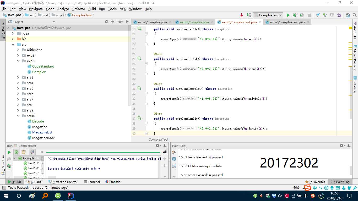The image size is (358, 201).
Task: Click the run gutter icon beside testComplexMulti
Action: pyautogui.click(x=139, y=88)
